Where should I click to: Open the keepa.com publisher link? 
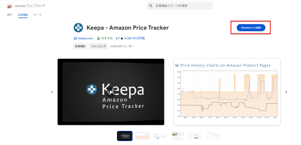[x=86, y=38]
